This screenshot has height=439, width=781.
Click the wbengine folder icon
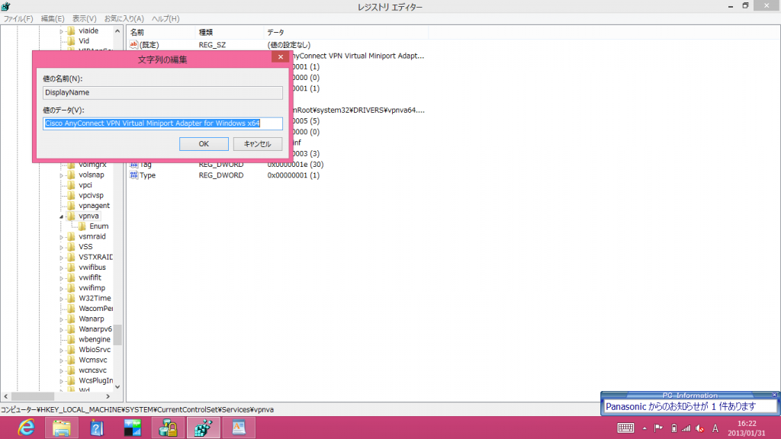tap(71, 339)
